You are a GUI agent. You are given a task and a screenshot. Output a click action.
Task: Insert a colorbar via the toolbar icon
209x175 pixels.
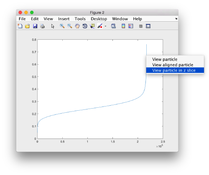pyautogui.click(x=123, y=26)
